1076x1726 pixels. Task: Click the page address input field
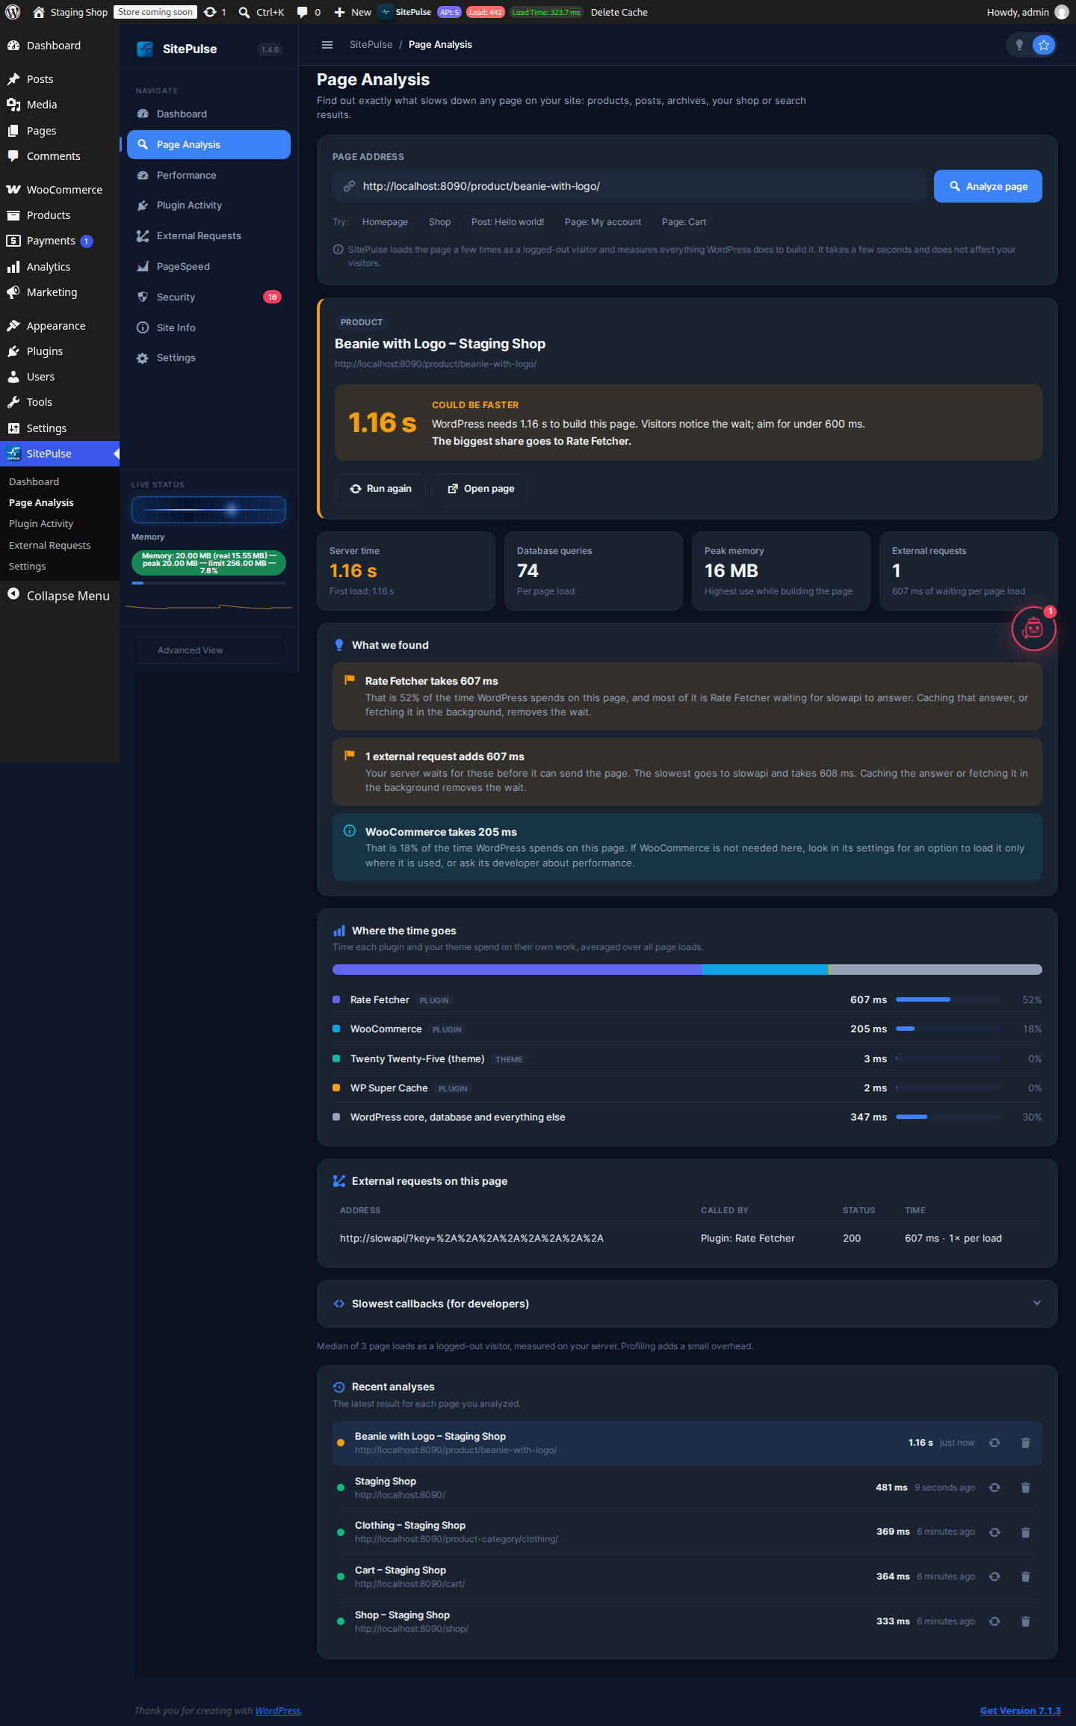click(x=629, y=186)
